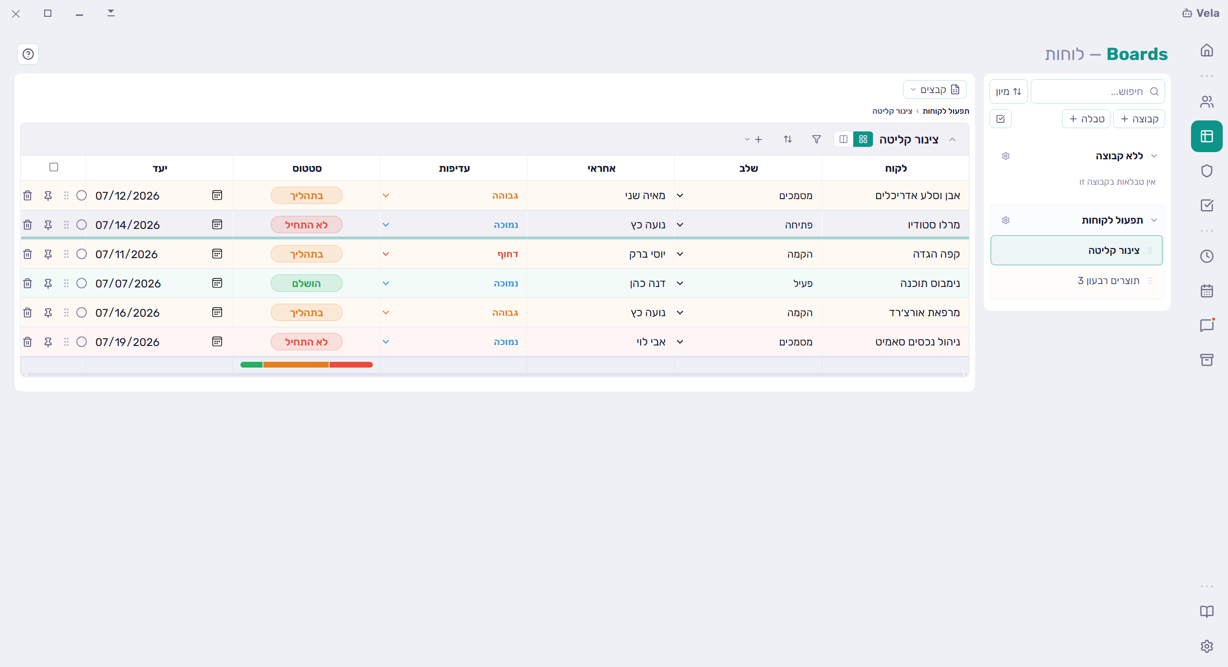Image resolution: width=1228 pixels, height=667 pixels.
Task: Open calendar picker for 07/14/2026 date
Action: point(217,225)
